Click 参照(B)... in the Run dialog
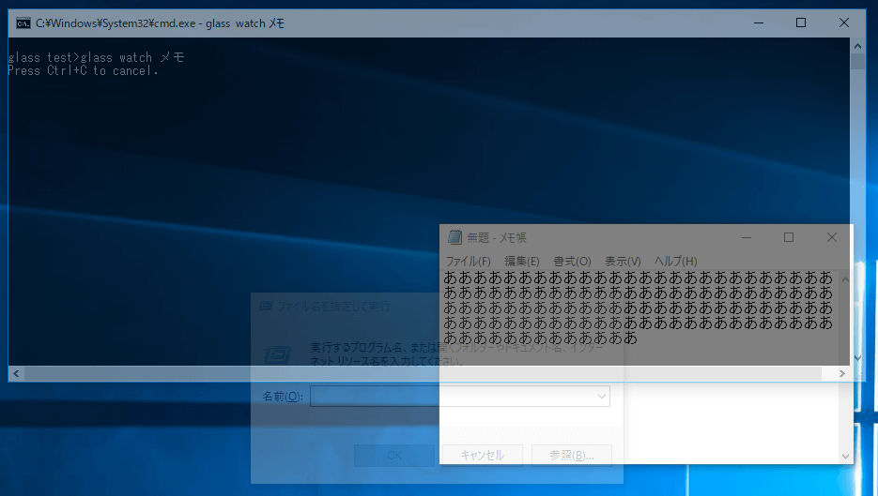This screenshot has width=878, height=496. click(571, 455)
